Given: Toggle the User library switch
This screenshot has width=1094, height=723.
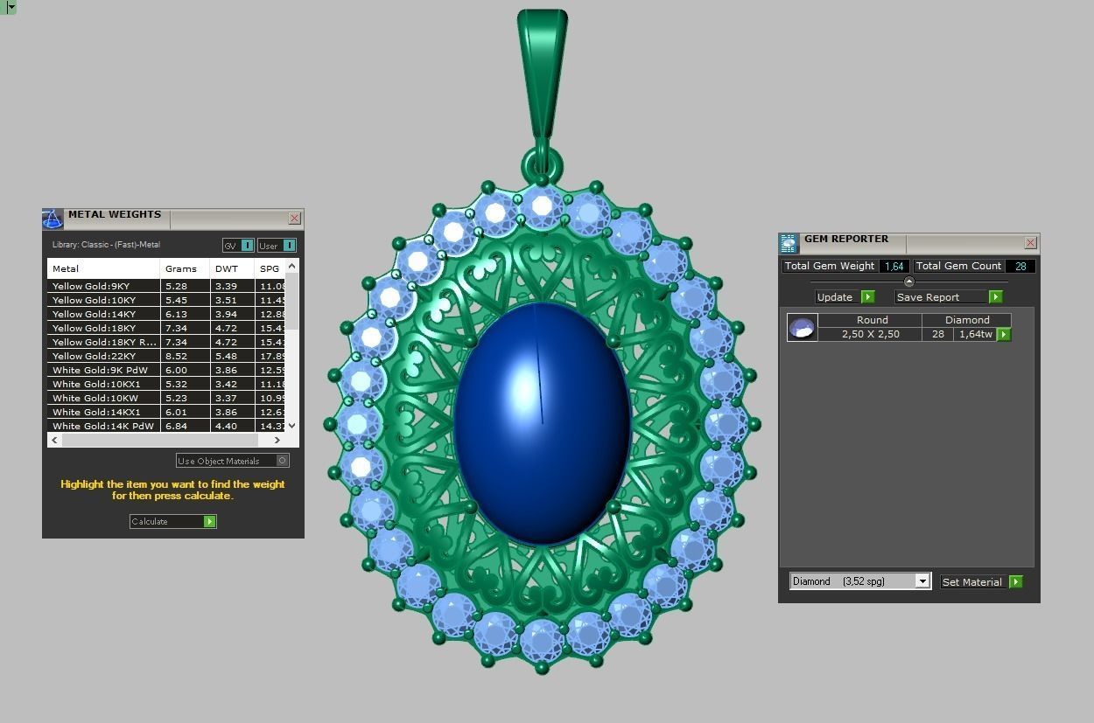Looking at the screenshot, I should coord(277,246).
